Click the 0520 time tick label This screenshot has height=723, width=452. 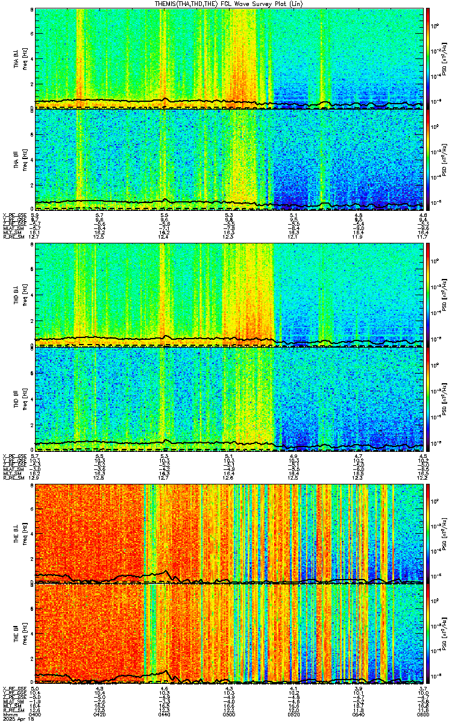click(x=293, y=715)
